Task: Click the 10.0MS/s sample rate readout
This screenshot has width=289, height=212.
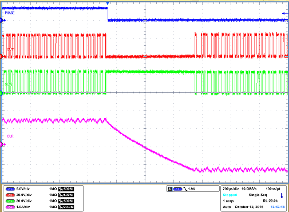Action: click(x=249, y=189)
